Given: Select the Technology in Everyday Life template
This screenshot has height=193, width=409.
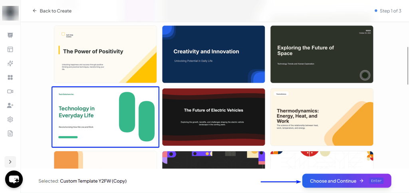Looking at the screenshot, I should tap(105, 117).
